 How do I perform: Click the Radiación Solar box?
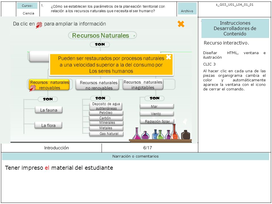(x=157, y=121)
